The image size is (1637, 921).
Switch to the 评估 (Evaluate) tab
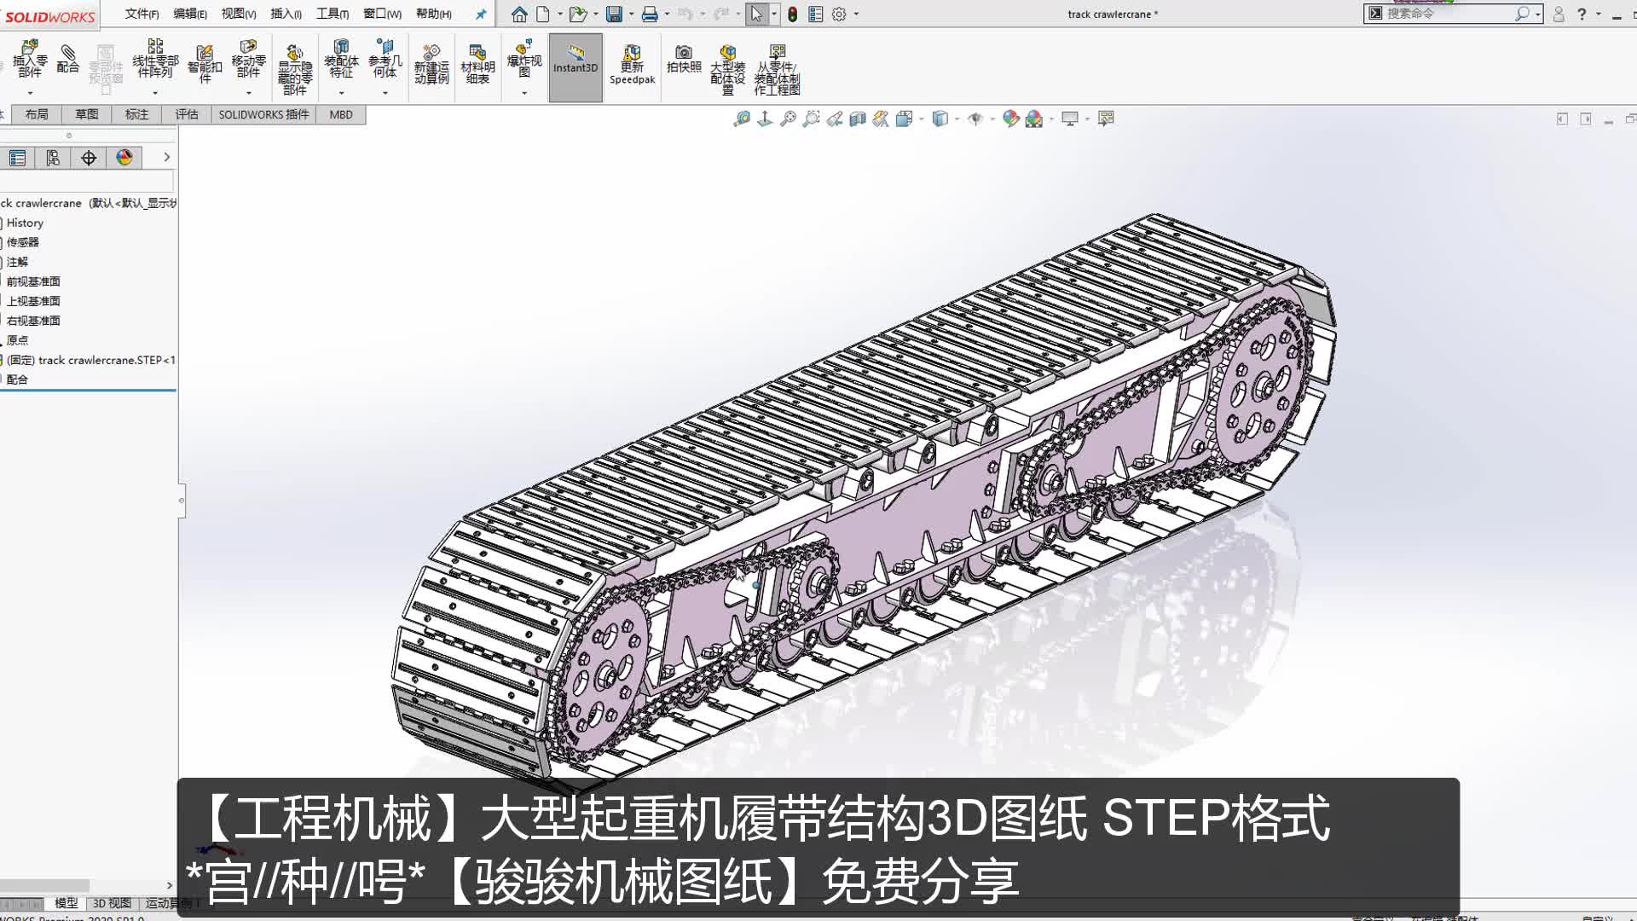pyautogui.click(x=186, y=113)
